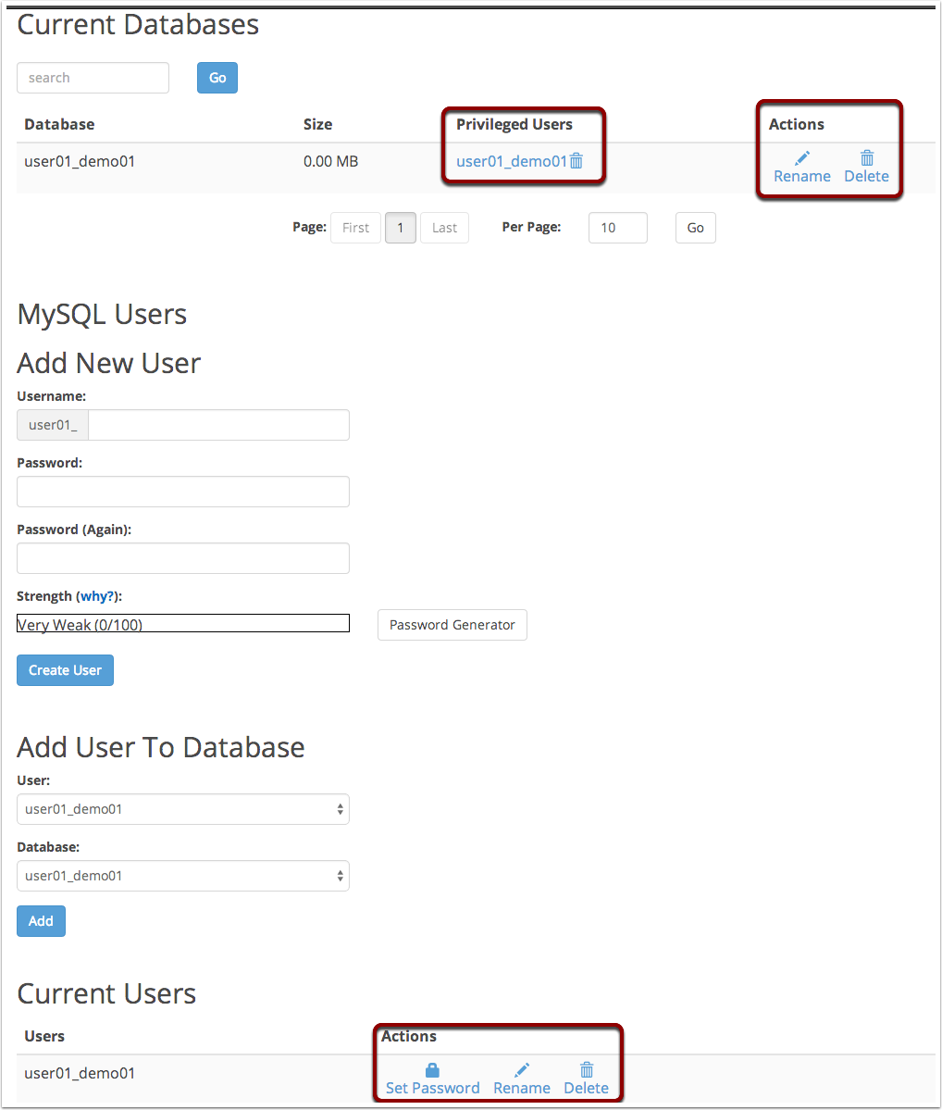The height and width of the screenshot is (1110, 942).
Task: Click trash icon beside privileged user user01_demo01
Action: click(x=576, y=161)
